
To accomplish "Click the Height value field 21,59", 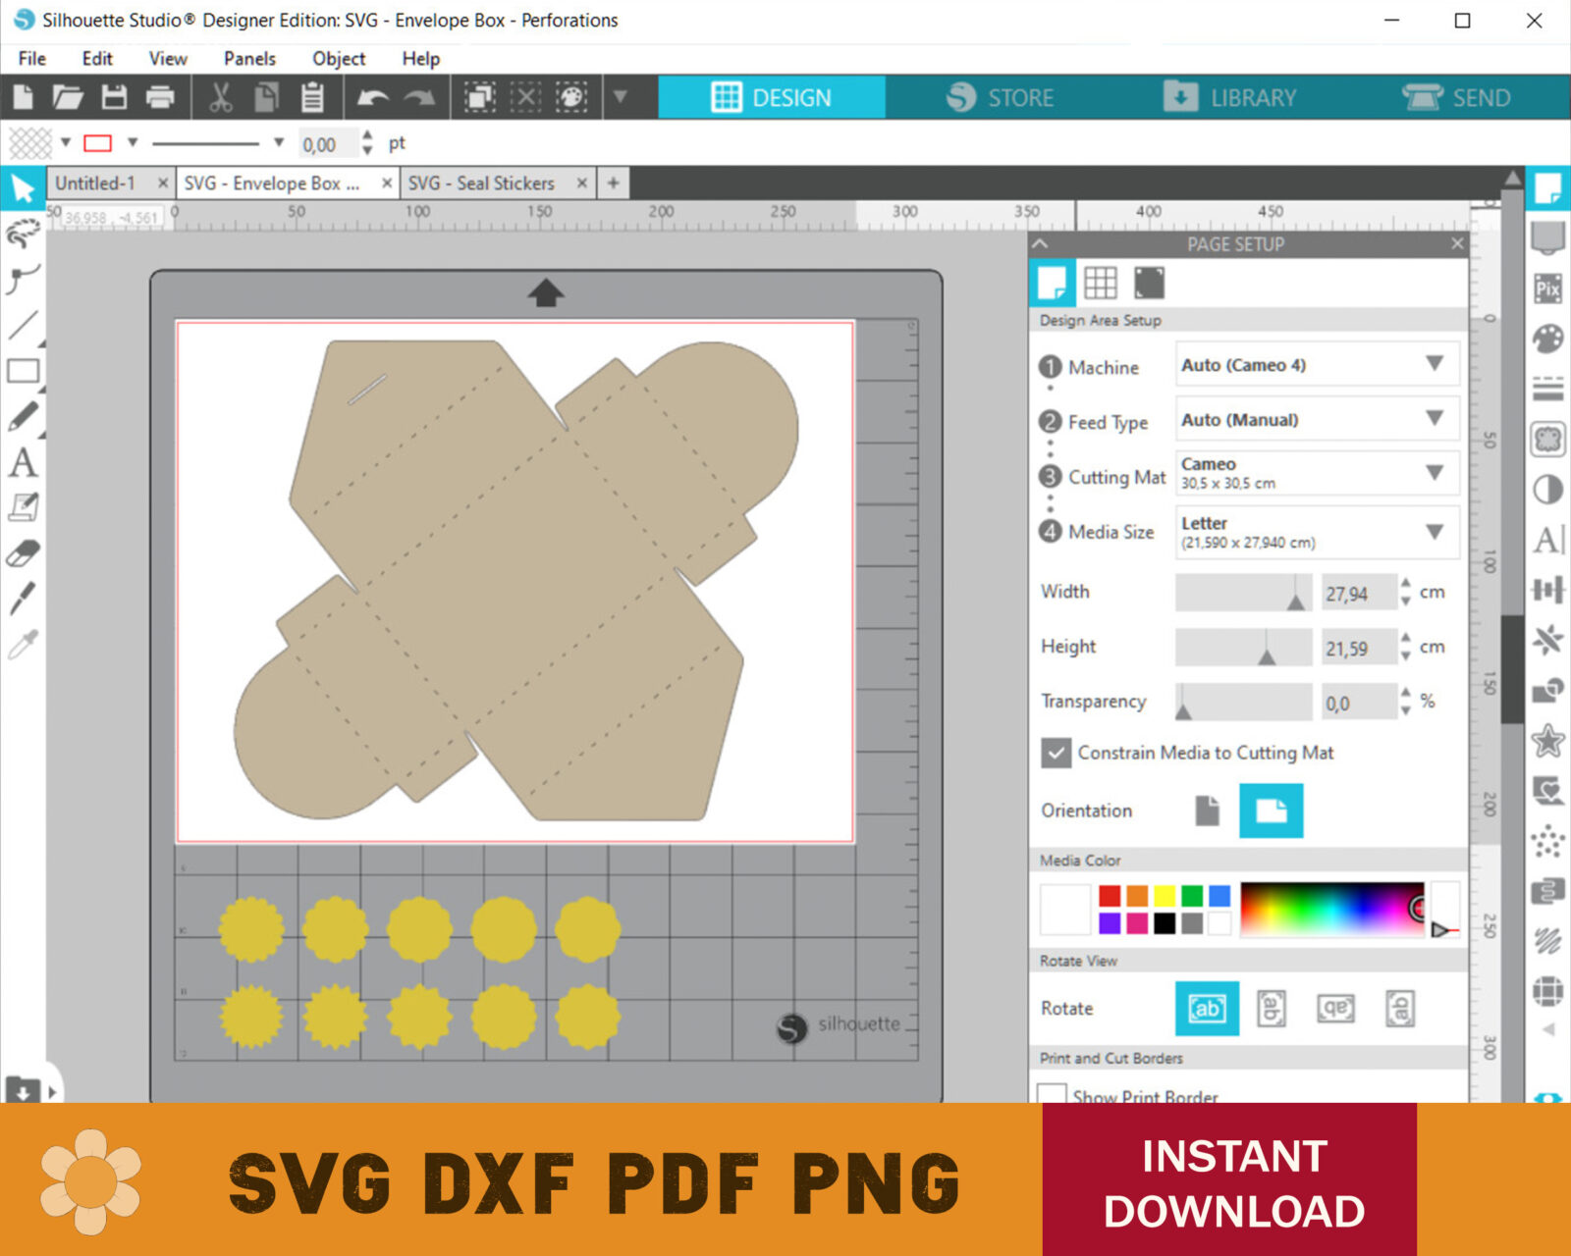I will (1359, 648).
